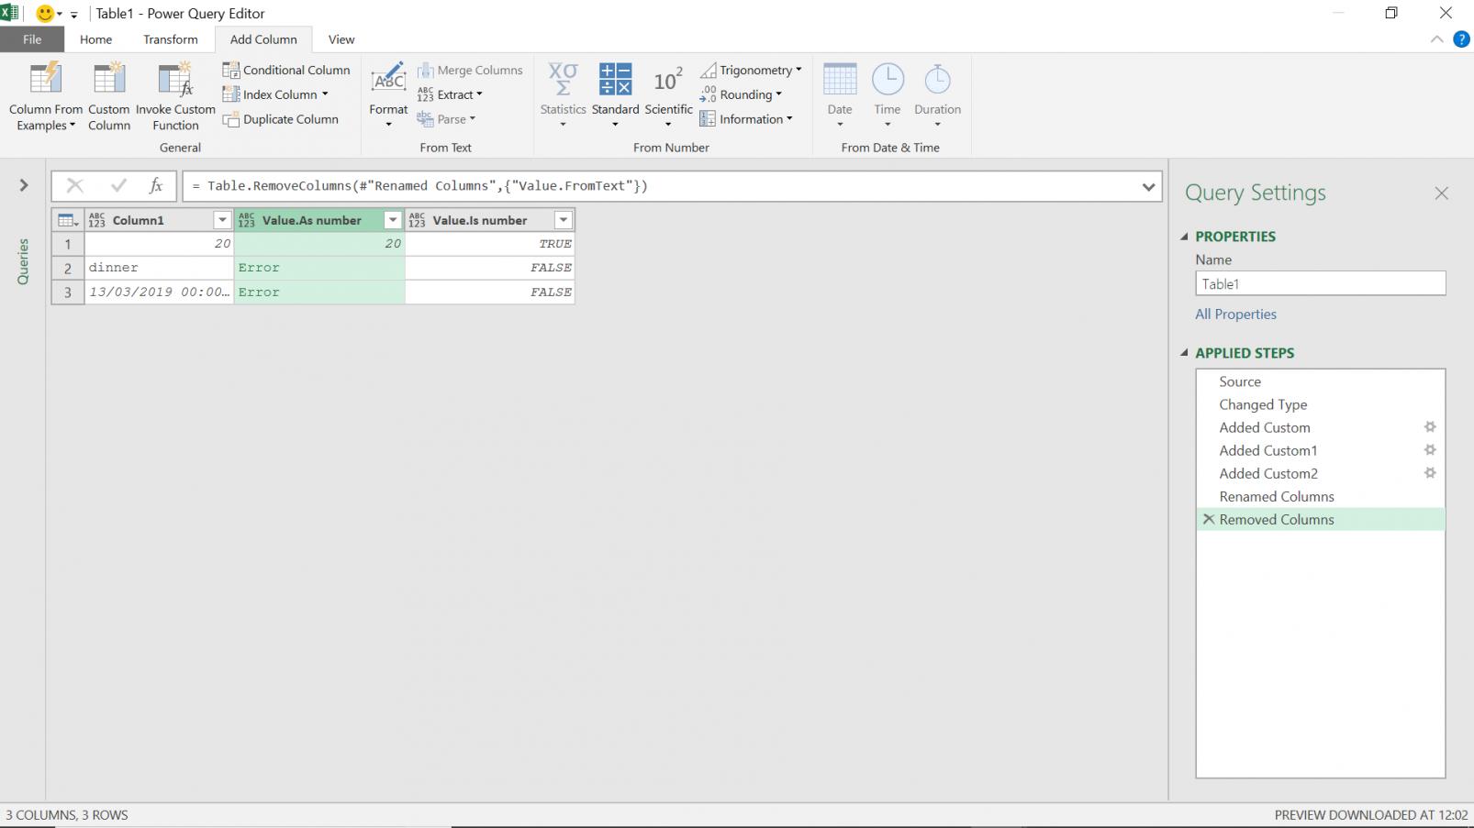Expand Trigonometry dropdown

(x=751, y=70)
